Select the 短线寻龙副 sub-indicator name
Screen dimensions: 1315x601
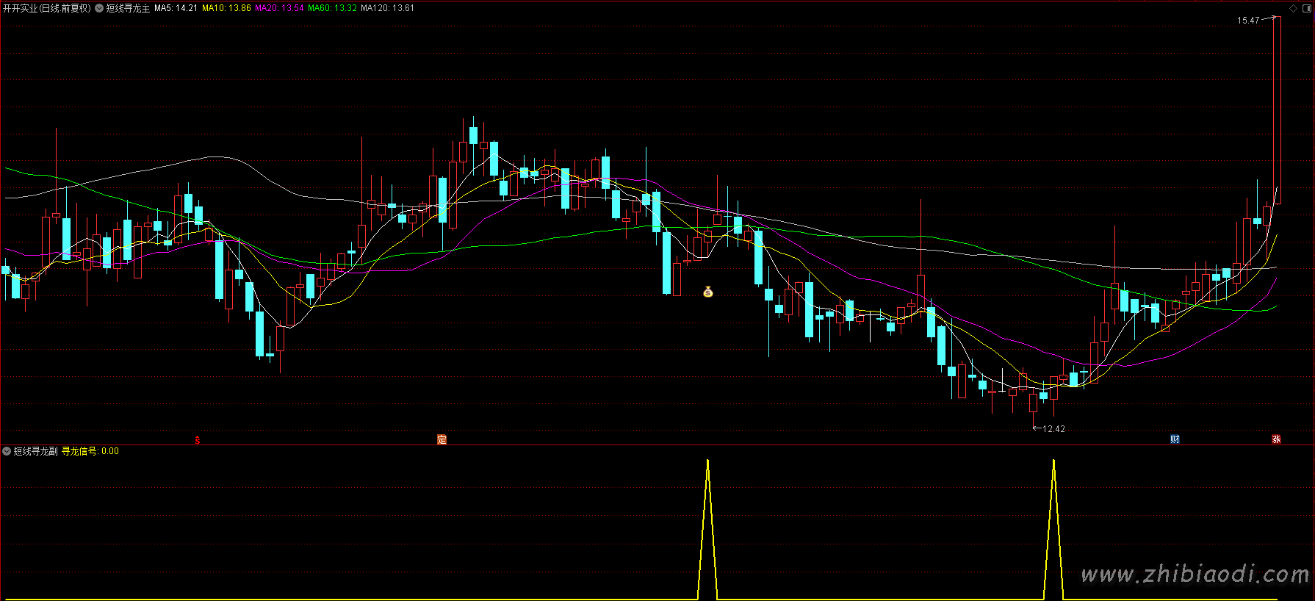35,451
